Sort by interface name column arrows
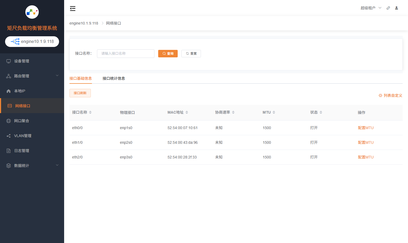 coord(90,112)
